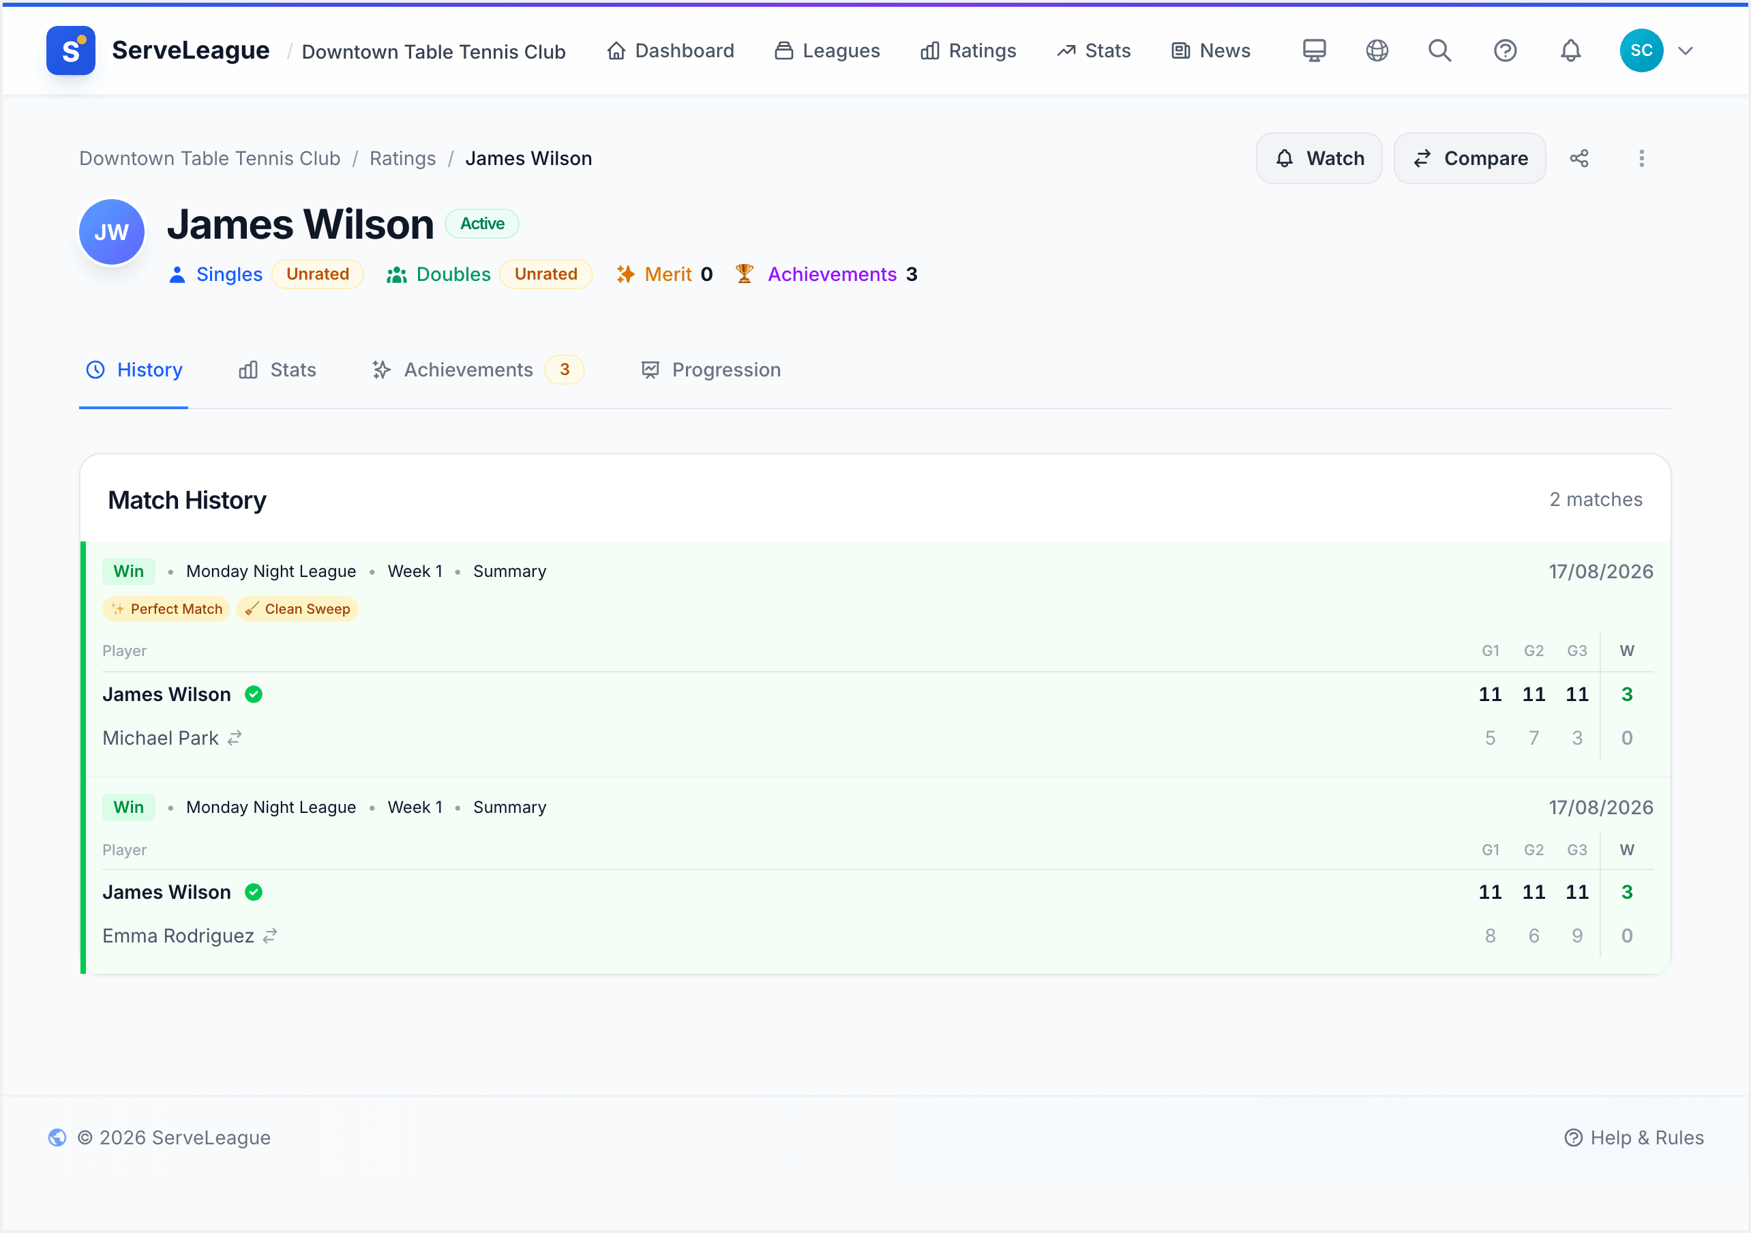This screenshot has width=1751, height=1233.
Task: Open the three-dot more options menu
Action: coord(1642,158)
